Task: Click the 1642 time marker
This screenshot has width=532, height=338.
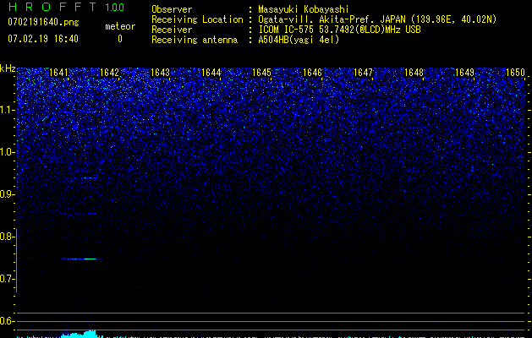Action: pos(109,73)
